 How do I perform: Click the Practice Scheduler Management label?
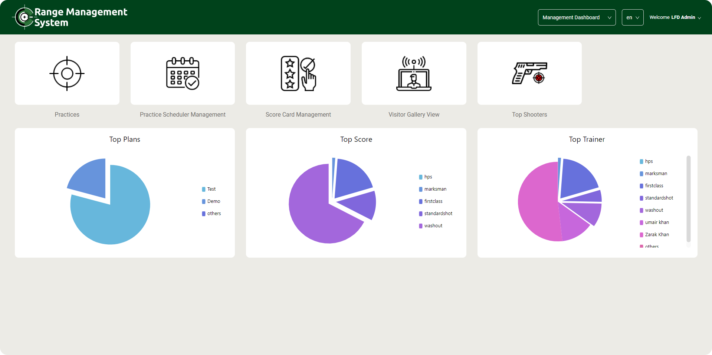(x=183, y=115)
